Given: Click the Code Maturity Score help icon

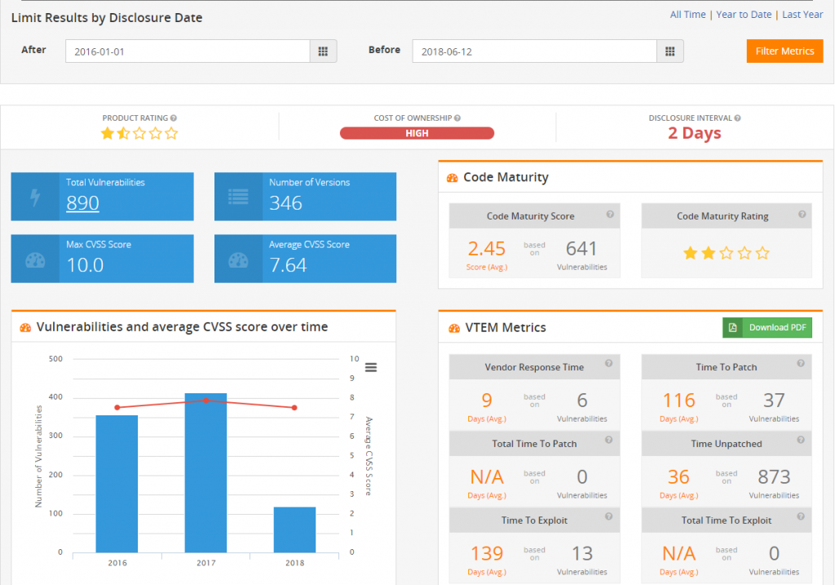Looking at the screenshot, I should 609,215.
